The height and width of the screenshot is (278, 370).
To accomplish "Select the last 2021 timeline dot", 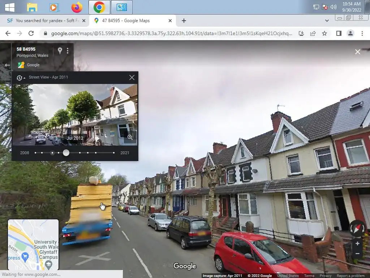I will [x=114, y=153].
